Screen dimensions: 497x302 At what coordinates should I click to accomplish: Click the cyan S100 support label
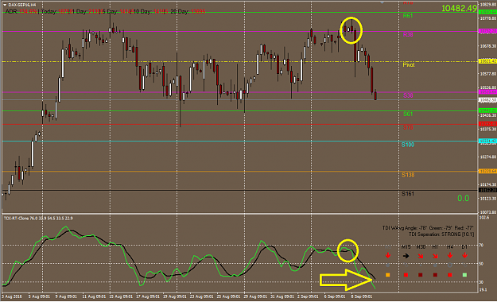[x=408, y=145]
